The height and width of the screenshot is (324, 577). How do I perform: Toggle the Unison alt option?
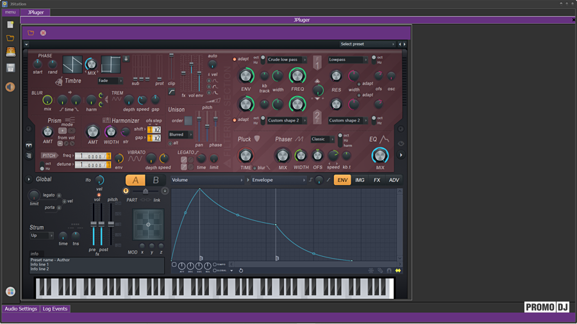[170, 143]
